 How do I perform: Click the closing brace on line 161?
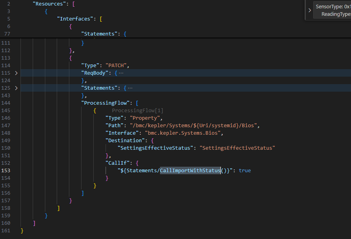[x=22, y=230]
